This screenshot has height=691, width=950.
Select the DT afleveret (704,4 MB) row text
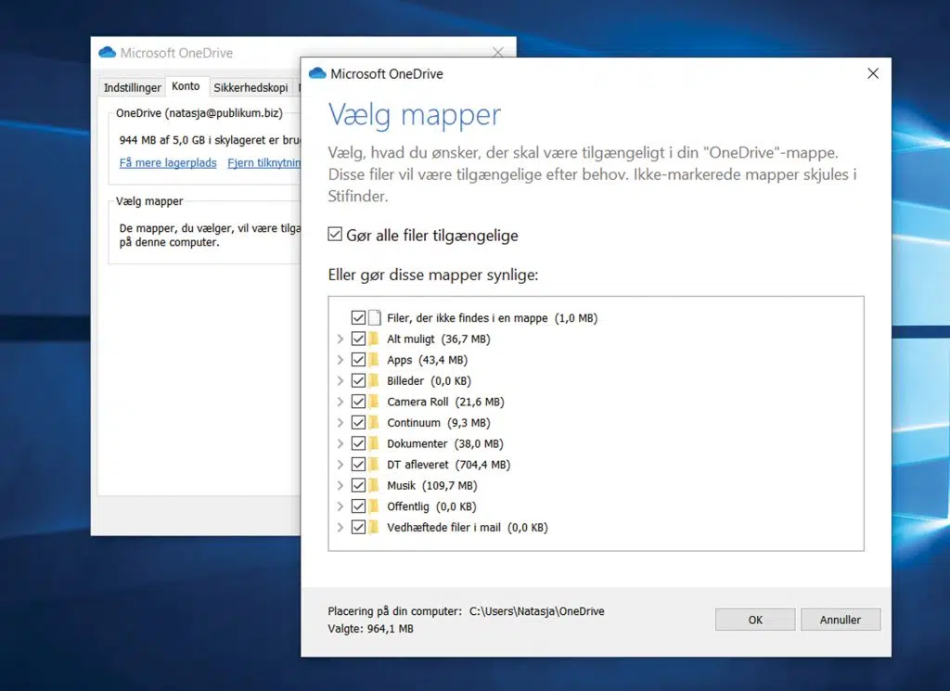[448, 465]
